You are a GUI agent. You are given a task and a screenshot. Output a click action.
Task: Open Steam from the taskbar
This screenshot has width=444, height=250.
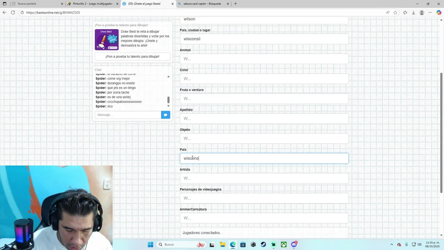[263, 244]
